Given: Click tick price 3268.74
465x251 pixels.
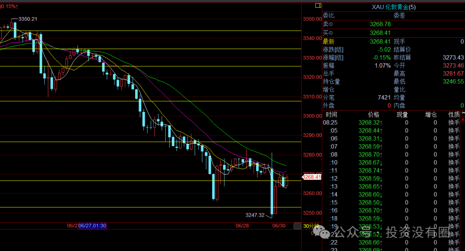Looking at the screenshot, I should (369, 170).
